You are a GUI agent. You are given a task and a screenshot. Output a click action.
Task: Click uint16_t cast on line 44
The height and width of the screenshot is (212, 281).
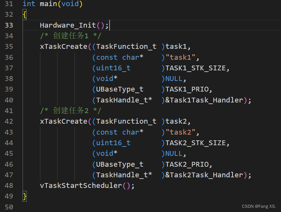click(x=113, y=143)
